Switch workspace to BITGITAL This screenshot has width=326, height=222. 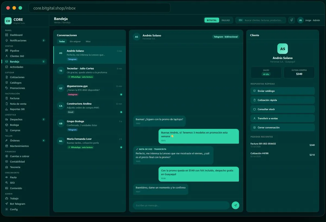coord(212,20)
